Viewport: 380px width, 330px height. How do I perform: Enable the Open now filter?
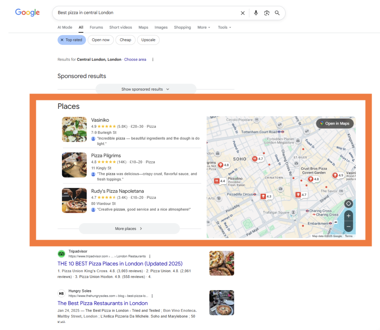(x=101, y=40)
